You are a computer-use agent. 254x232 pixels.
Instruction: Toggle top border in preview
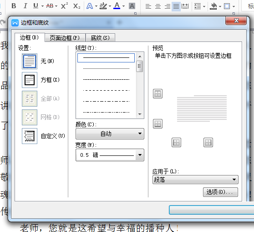click(157, 94)
